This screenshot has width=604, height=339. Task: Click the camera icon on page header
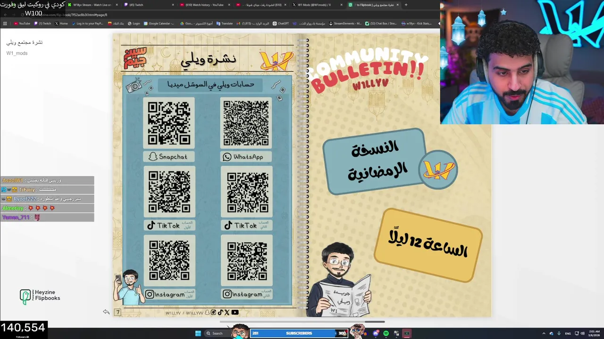(135, 87)
